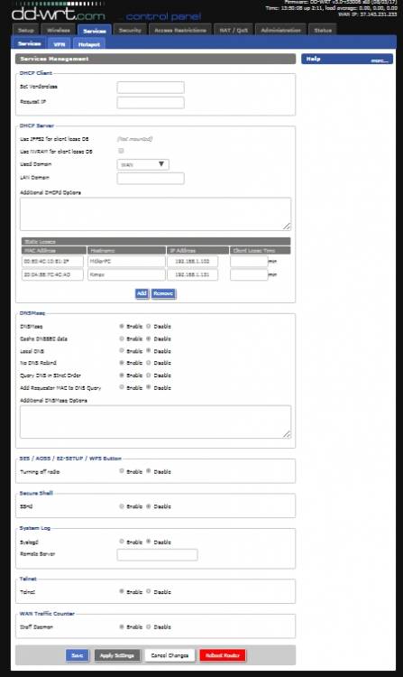Click the Request IP input field
The height and width of the screenshot is (677, 403).
[151, 103]
